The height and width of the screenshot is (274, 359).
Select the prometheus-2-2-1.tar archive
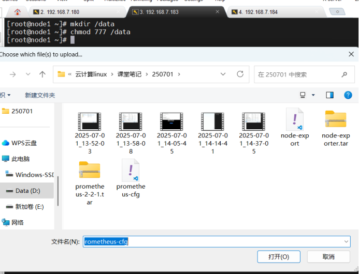90,180
